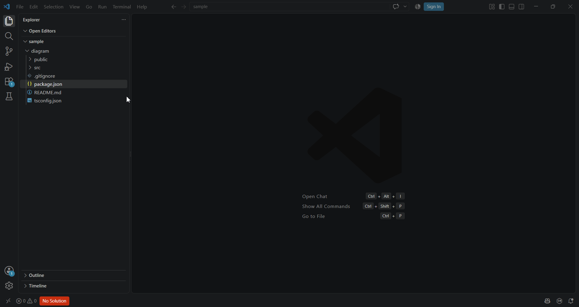This screenshot has height=307, width=579.
Task: Open notifications bell
Action: tap(571, 301)
